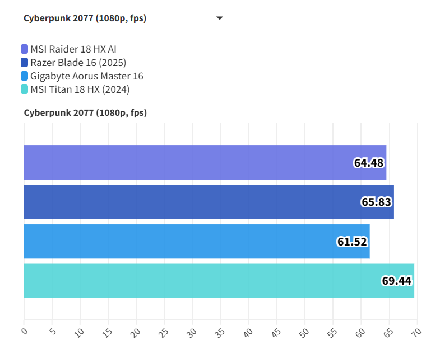
Task: Select the teal bar showing 69.44
Action: point(219,281)
